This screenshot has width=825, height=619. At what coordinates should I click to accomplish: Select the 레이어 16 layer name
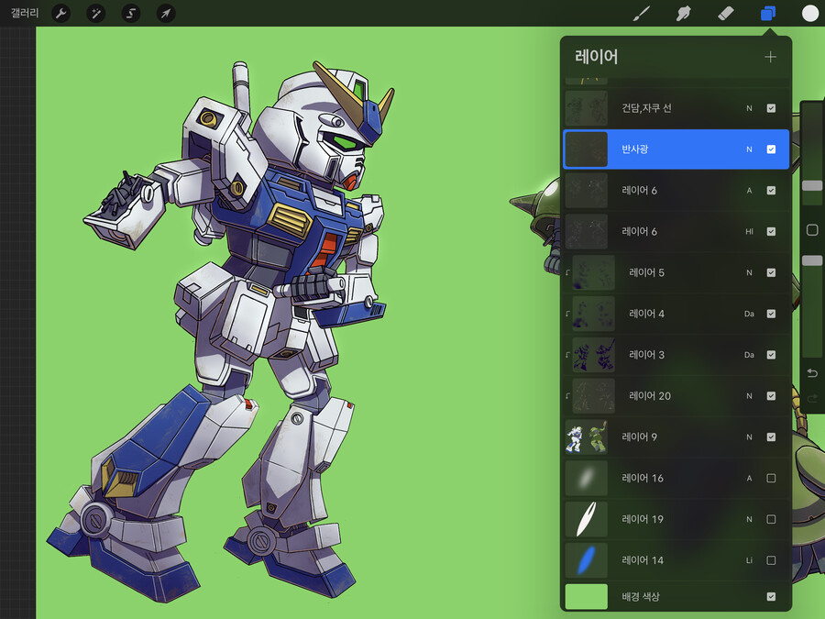[x=643, y=478]
